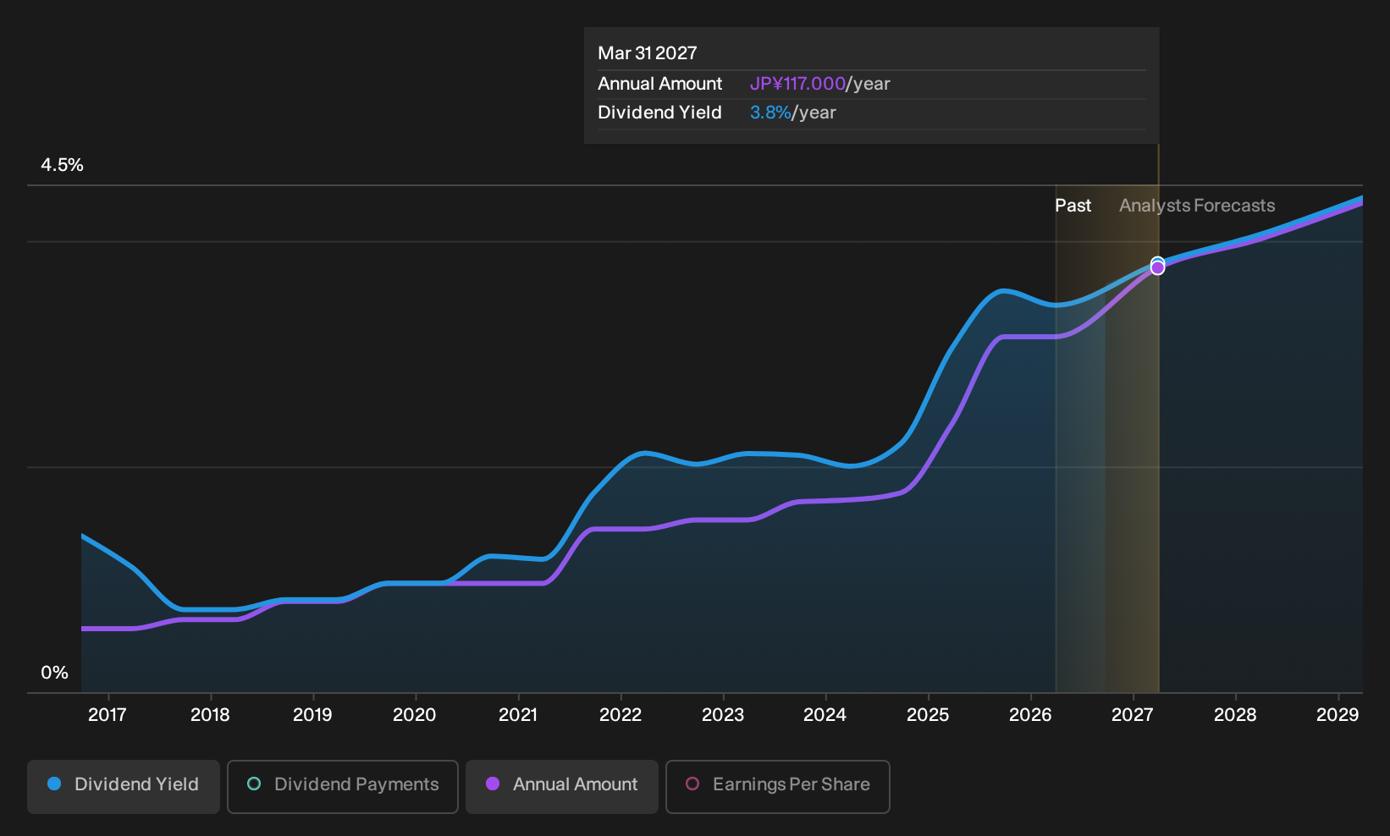The image size is (1390, 836).
Task: Click the blue Dividend Yield legend dot
Action: [54, 784]
